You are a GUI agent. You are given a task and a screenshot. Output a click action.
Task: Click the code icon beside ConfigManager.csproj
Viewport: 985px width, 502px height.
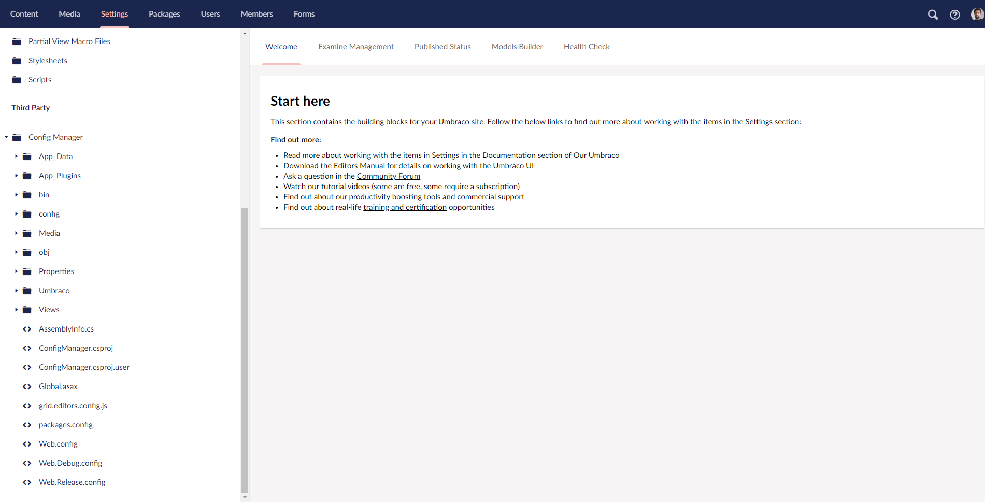[x=27, y=348]
